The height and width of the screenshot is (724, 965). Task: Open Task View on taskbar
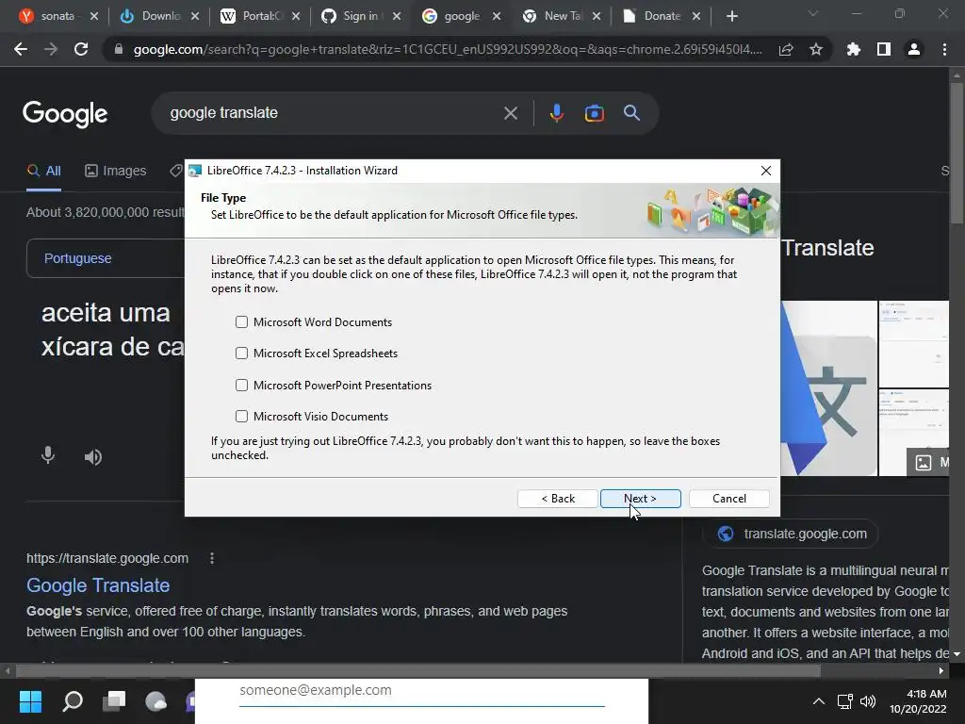click(114, 700)
